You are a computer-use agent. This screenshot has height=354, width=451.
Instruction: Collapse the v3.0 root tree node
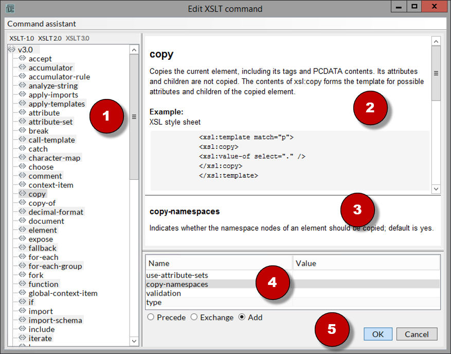[x=12, y=49]
